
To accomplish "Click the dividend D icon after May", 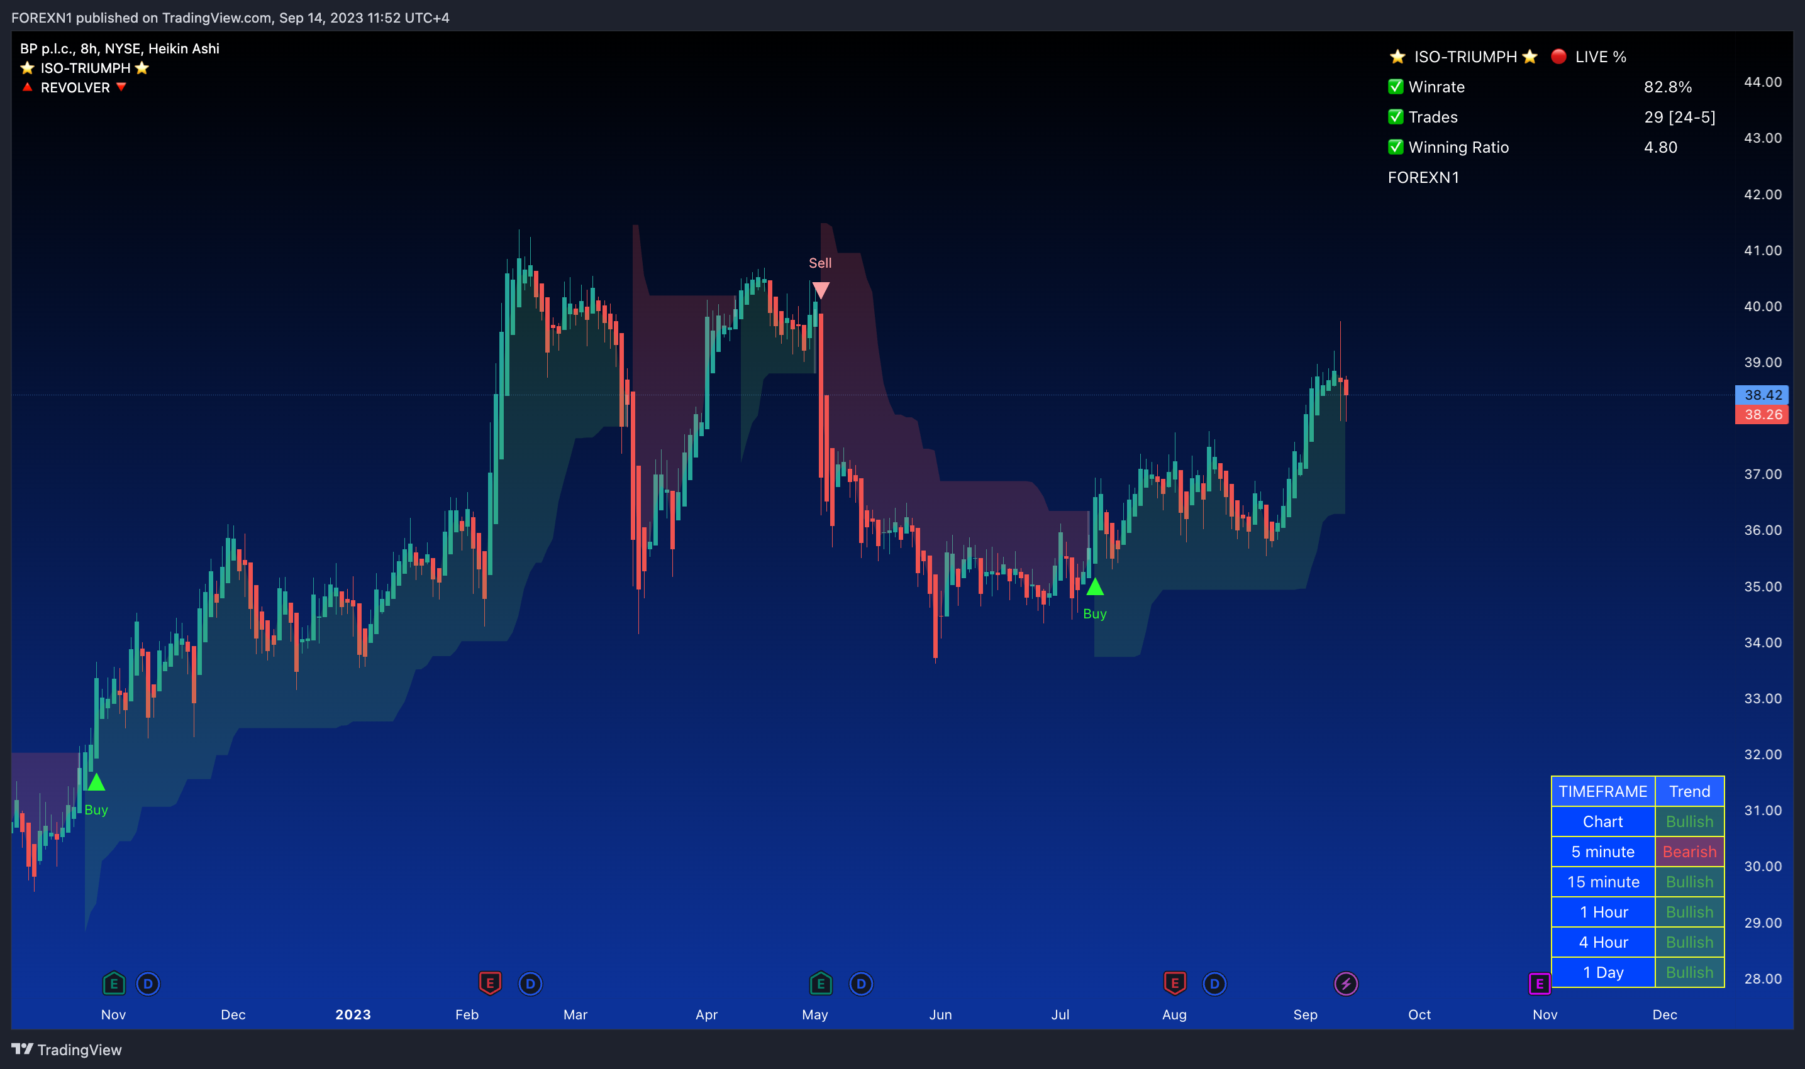I will 861,984.
